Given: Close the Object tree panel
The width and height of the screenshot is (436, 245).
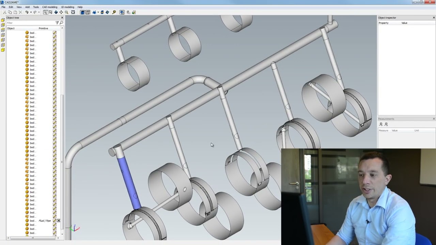Looking at the screenshot, I should 62,18.
